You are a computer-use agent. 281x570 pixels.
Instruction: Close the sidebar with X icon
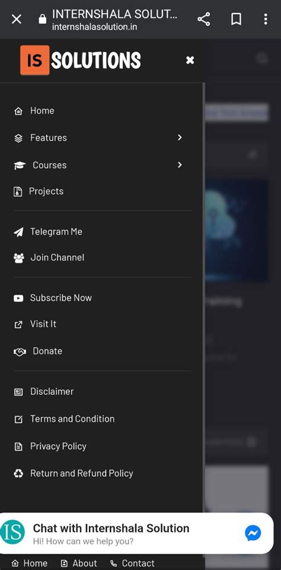(190, 61)
